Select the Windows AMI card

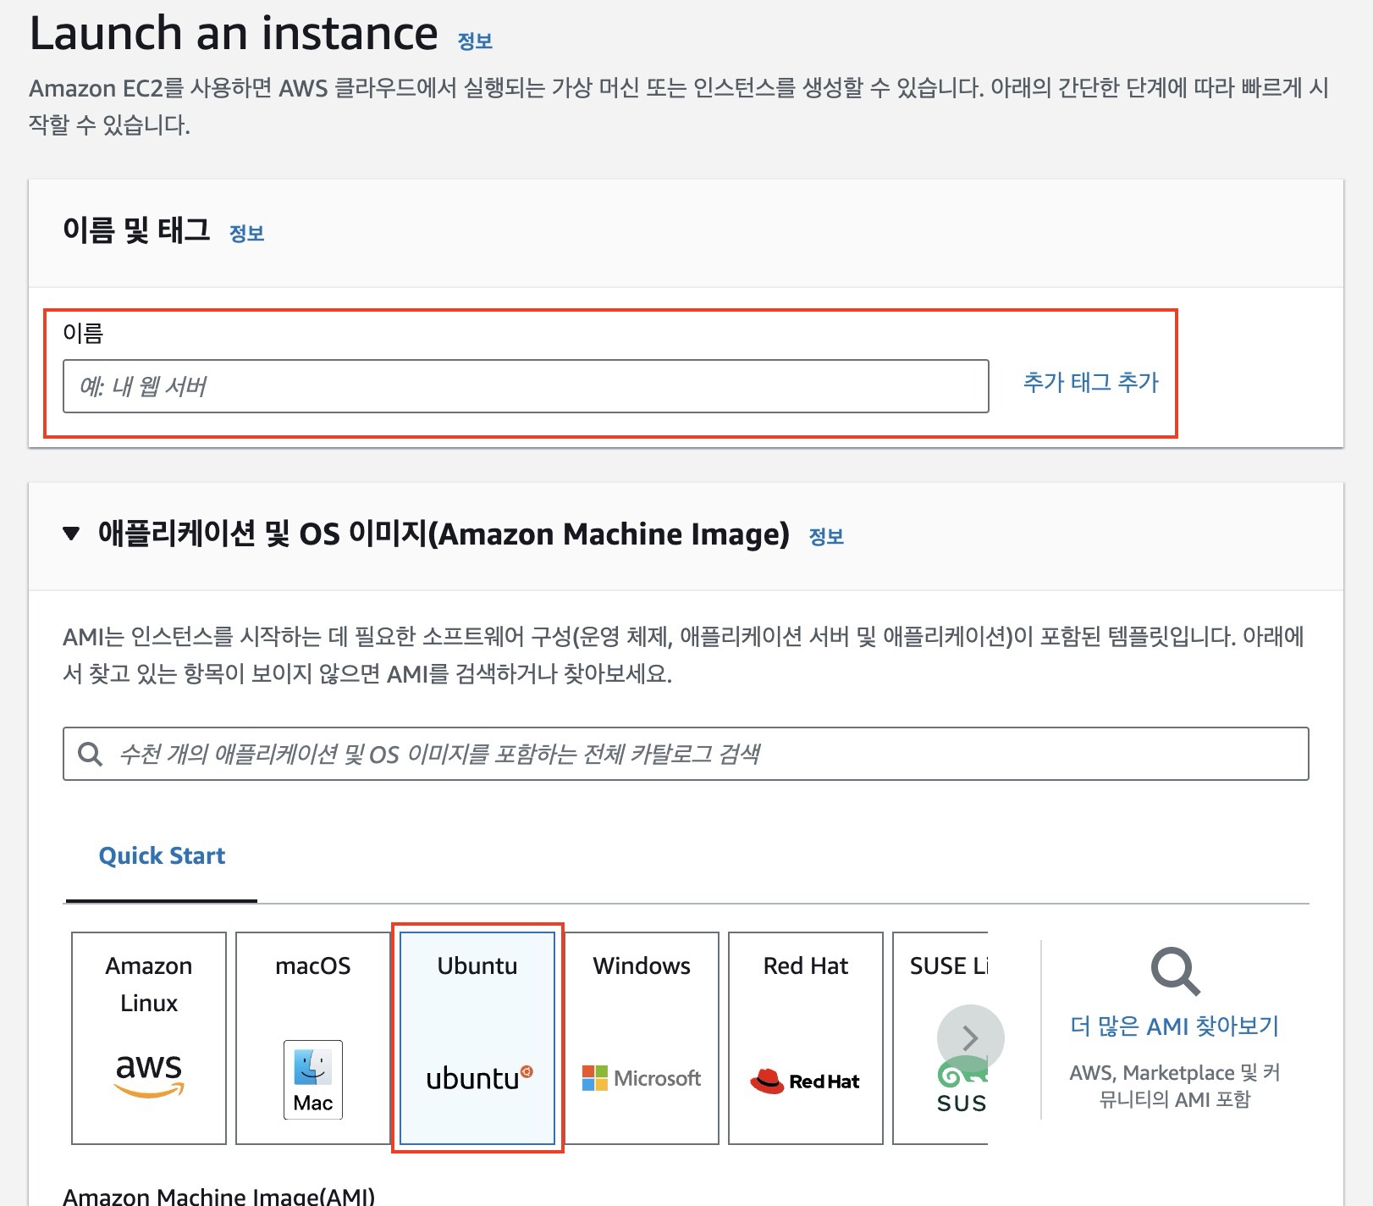pyautogui.click(x=642, y=1037)
